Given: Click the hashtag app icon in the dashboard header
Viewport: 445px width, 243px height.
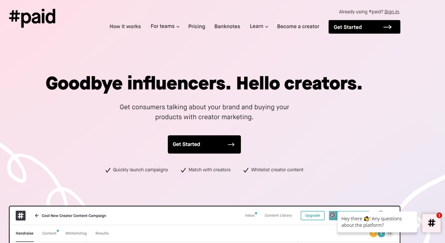Looking at the screenshot, I should 20,216.
